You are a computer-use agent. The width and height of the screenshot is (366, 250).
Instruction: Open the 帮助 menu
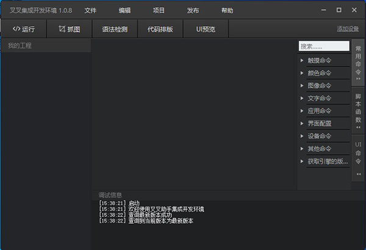coord(227,10)
